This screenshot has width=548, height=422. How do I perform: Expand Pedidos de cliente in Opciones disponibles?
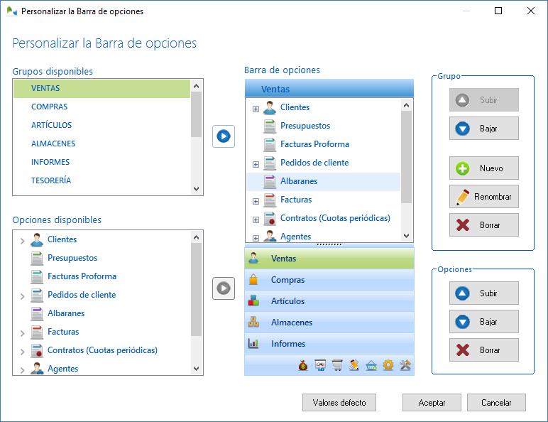(22, 296)
